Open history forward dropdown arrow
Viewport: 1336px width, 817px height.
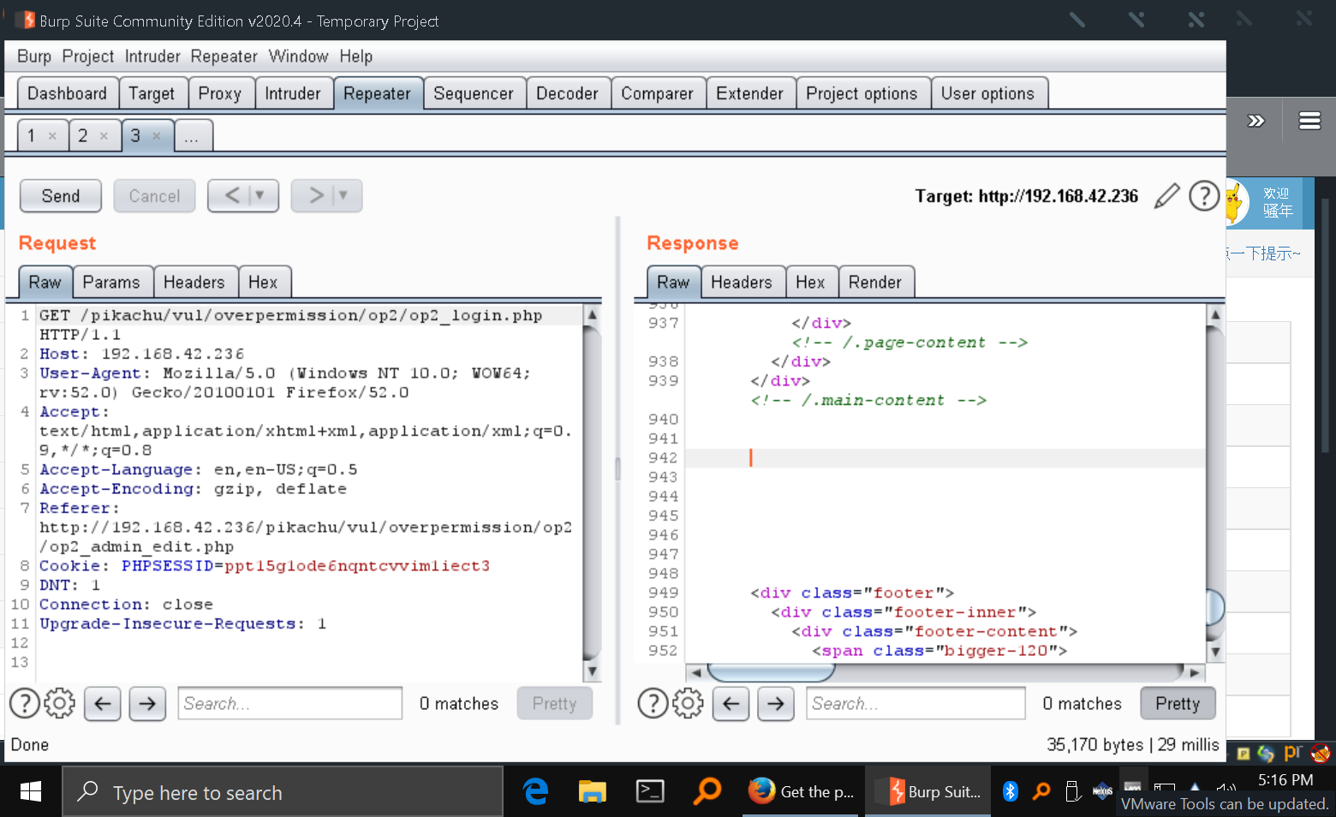click(343, 196)
